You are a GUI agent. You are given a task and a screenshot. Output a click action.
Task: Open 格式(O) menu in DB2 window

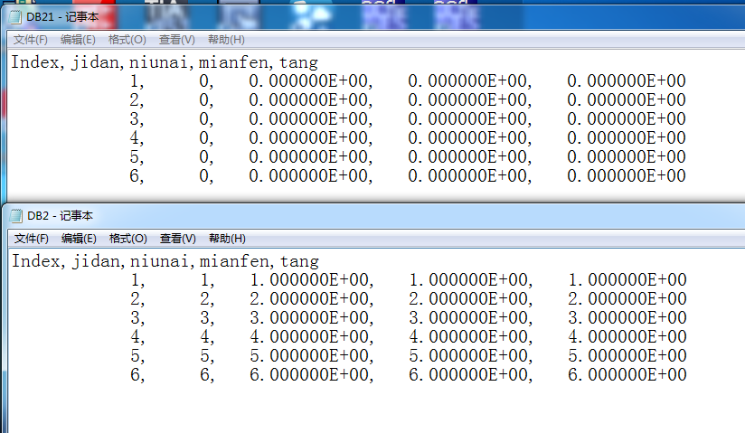tap(127, 239)
